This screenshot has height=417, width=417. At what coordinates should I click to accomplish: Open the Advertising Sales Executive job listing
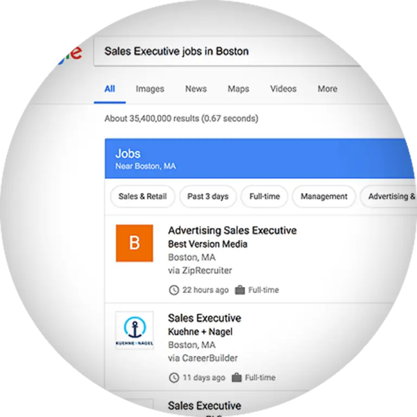232,231
